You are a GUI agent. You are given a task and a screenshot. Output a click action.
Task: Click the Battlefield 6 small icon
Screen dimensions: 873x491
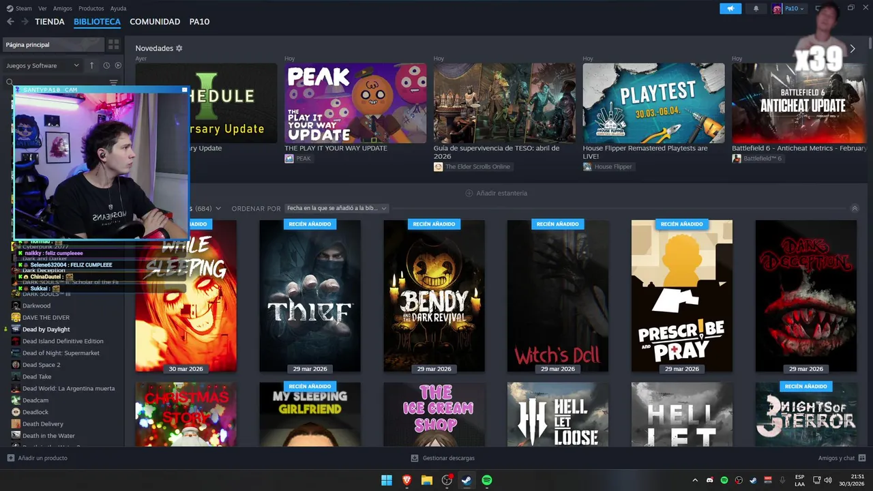[737, 158]
